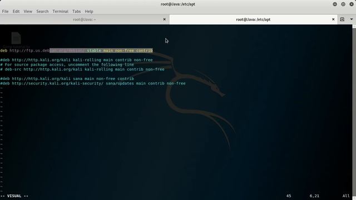Close the terminal window
Viewport: 356px width, 200px height.
tap(352, 4)
